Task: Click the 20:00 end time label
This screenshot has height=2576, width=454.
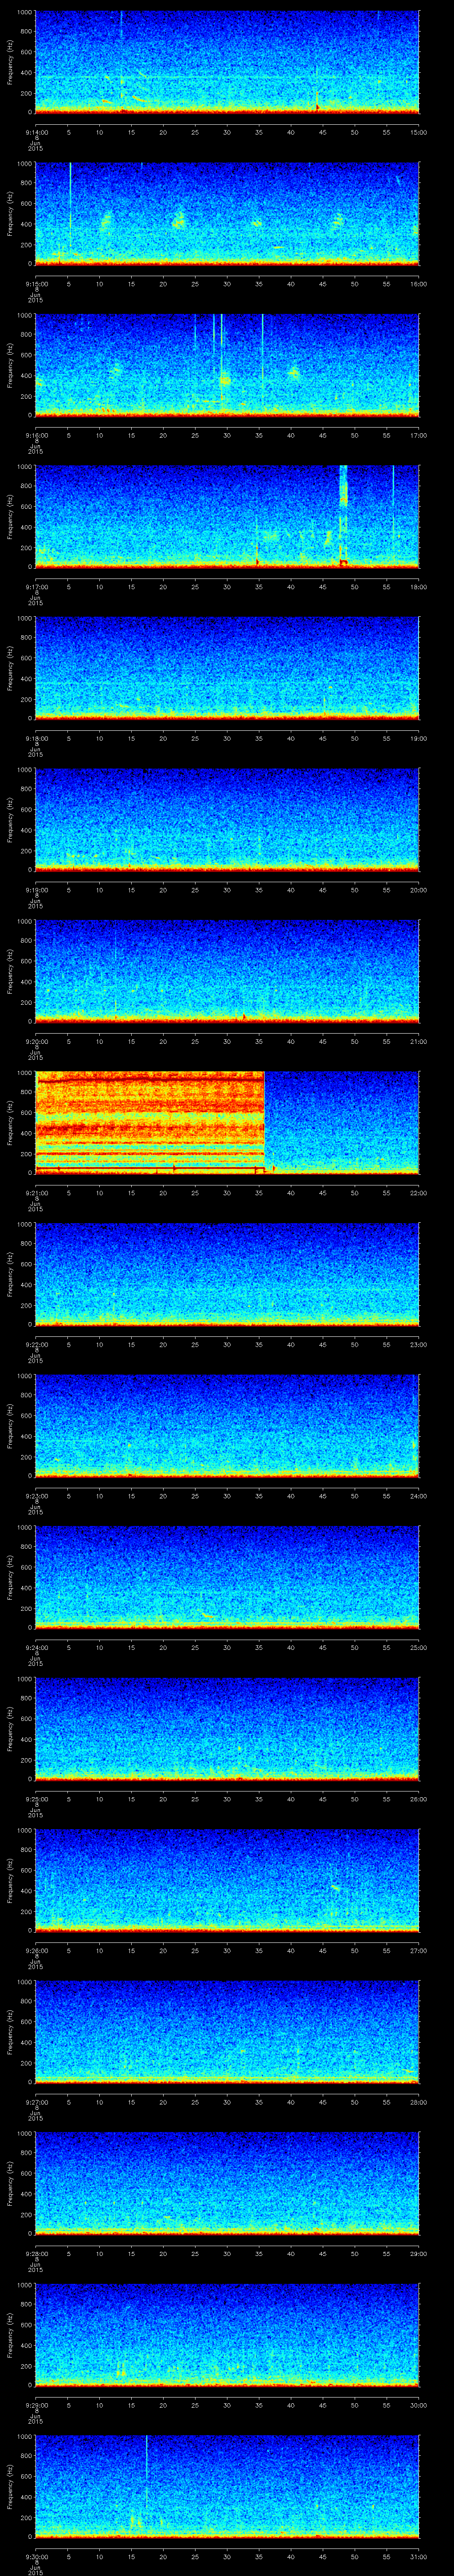Action: click(x=418, y=890)
